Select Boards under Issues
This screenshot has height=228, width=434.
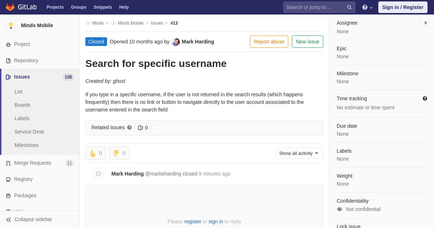22,105
